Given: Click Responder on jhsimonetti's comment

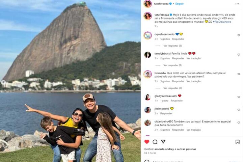Looking at the screenshot, I should (x=166, y=113).
